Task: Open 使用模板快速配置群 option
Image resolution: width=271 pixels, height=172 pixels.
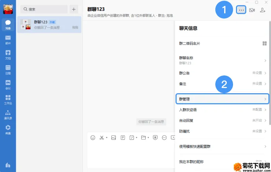Action: point(223,146)
